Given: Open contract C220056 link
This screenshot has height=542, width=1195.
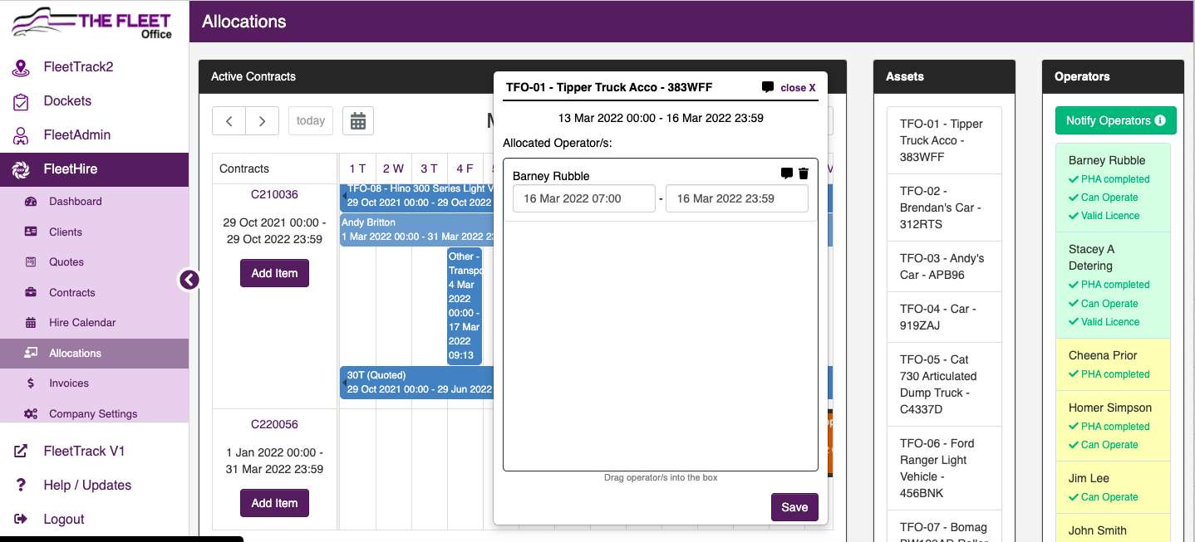Looking at the screenshot, I should (274, 425).
